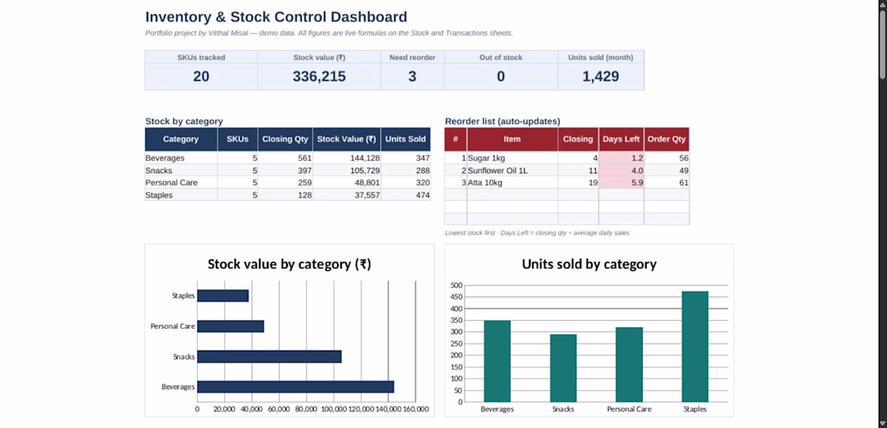Click the Staples column in units sold chart
This screenshot has height=428, width=887.
click(x=694, y=347)
